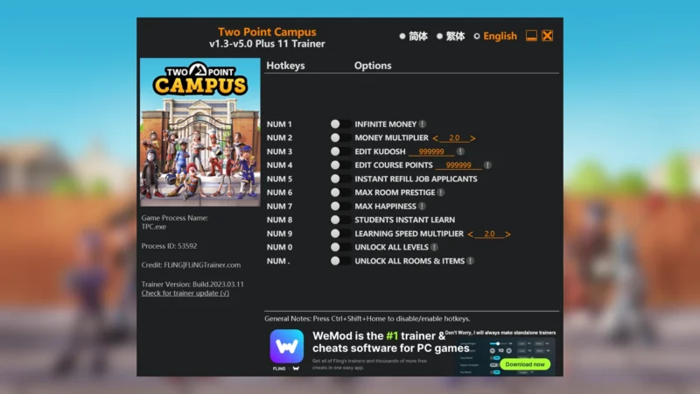Screen dimensions: 700x394
Task: Enable Students Instant Learn toggle
Action: coord(340,220)
